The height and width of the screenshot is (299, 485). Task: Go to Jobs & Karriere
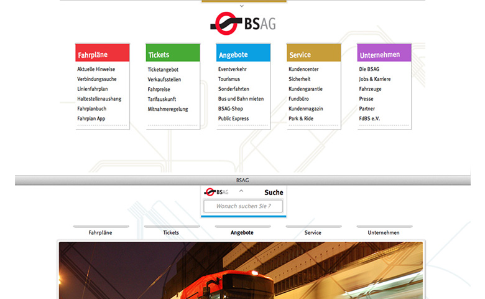coord(374,79)
